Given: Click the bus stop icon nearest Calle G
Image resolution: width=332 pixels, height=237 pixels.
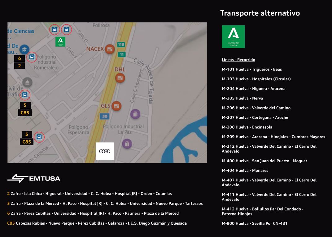Looking at the screenshot, I should 66,30.
